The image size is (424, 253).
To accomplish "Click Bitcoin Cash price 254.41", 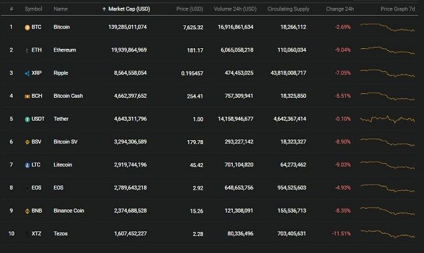I will pos(194,97).
